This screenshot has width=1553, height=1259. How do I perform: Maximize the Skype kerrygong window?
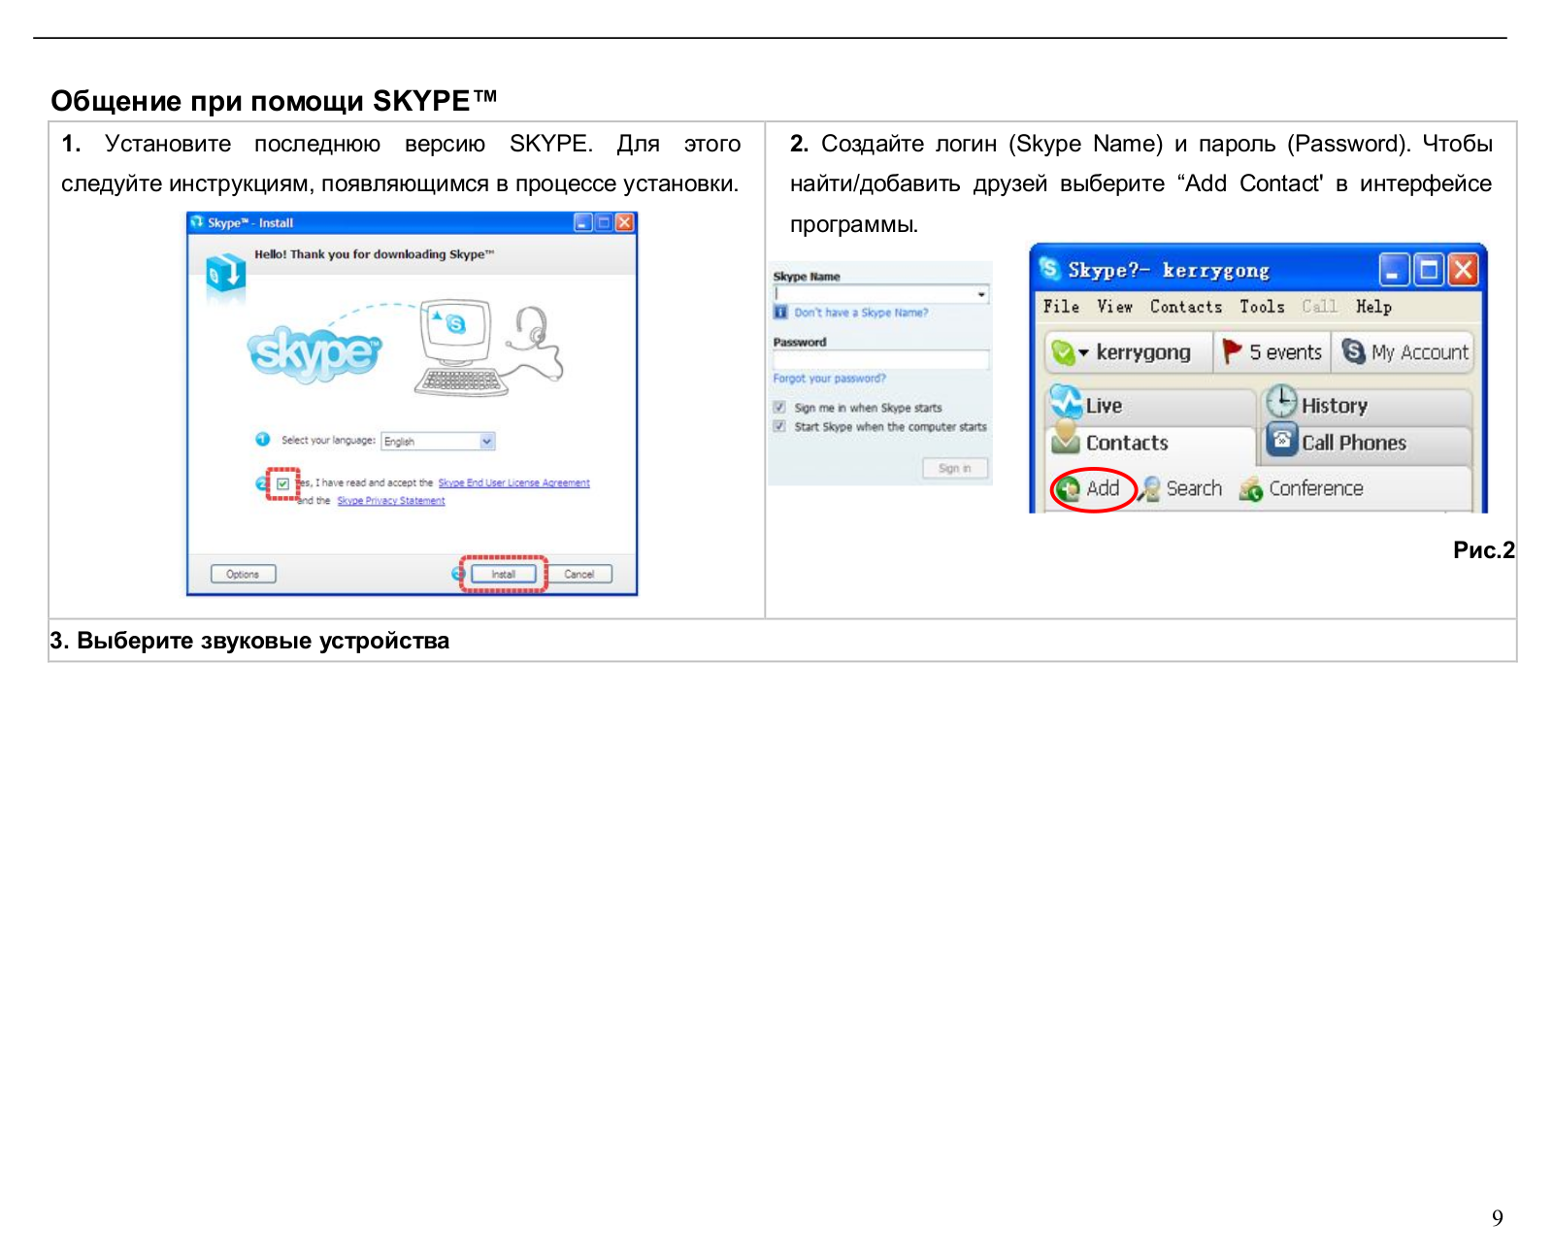point(1429,270)
